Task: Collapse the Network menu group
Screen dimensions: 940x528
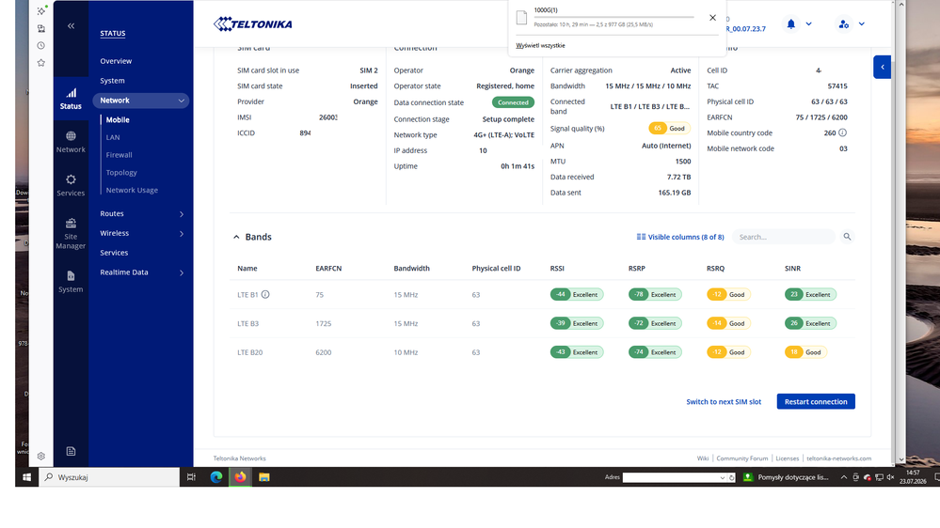Action: (181, 101)
